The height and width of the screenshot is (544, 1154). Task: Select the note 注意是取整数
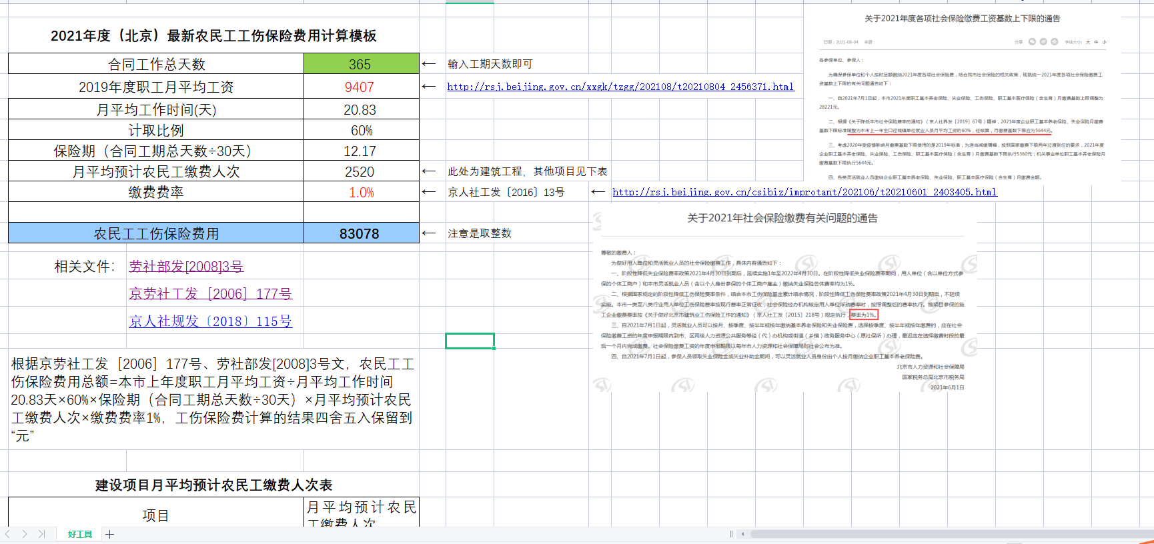pyautogui.click(x=480, y=233)
